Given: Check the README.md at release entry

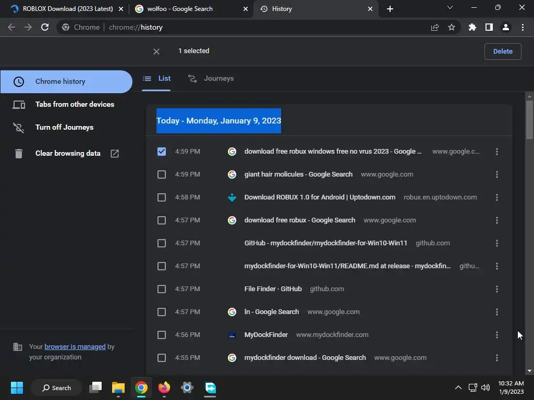Looking at the screenshot, I should coord(162,266).
